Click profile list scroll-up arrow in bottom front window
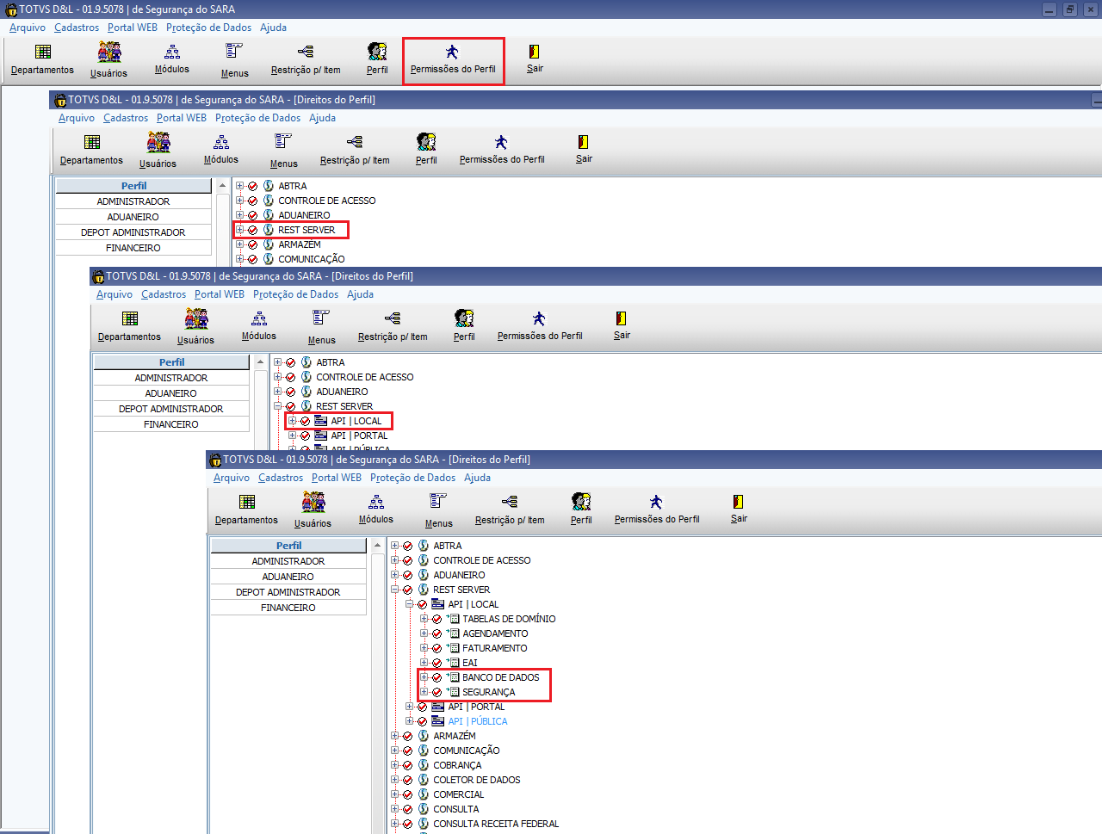The height and width of the screenshot is (834, 1102). pos(376,546)
